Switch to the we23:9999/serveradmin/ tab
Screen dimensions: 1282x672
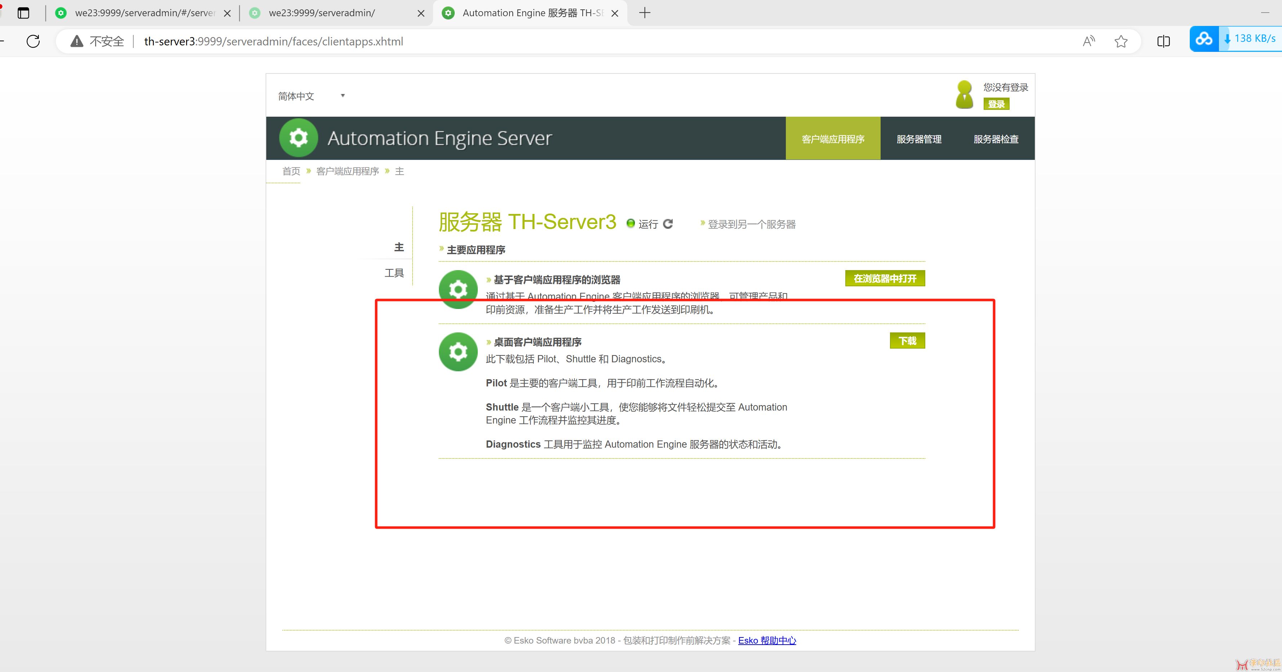336,13
